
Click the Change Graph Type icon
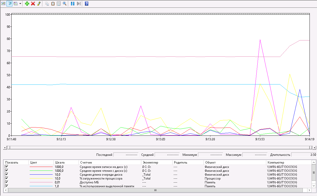[x=16, y=4]
